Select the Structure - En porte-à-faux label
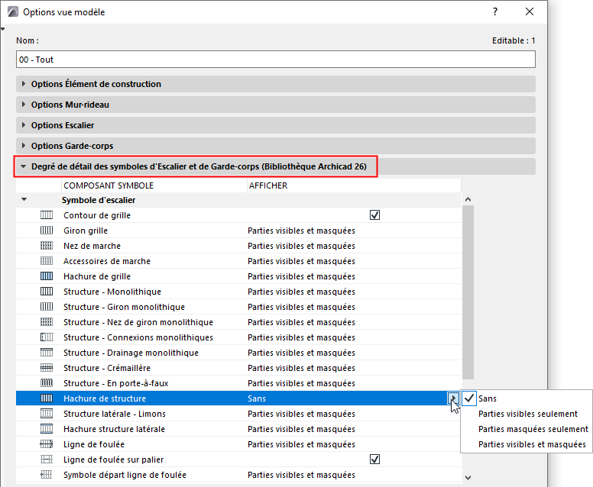 coord(115,383)
